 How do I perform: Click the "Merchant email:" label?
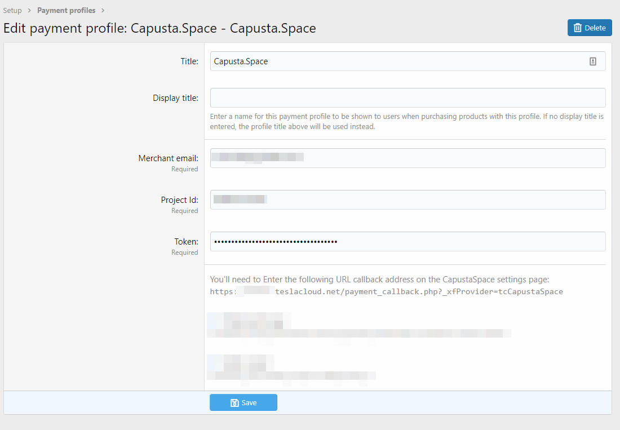pyautogui.click(x=168, y=158)
